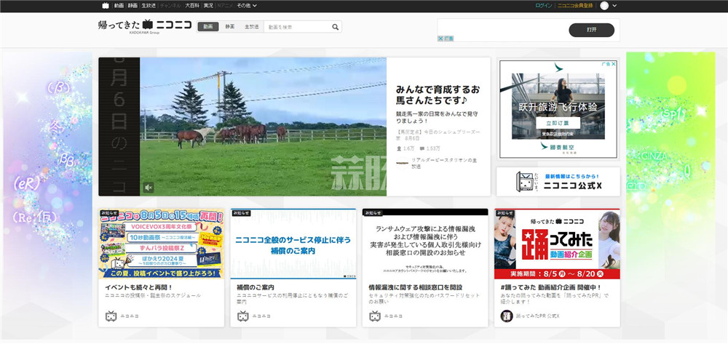Screen dimensions: 728x344
Task: Open 補償のご案内 article title
Action: 256,287
